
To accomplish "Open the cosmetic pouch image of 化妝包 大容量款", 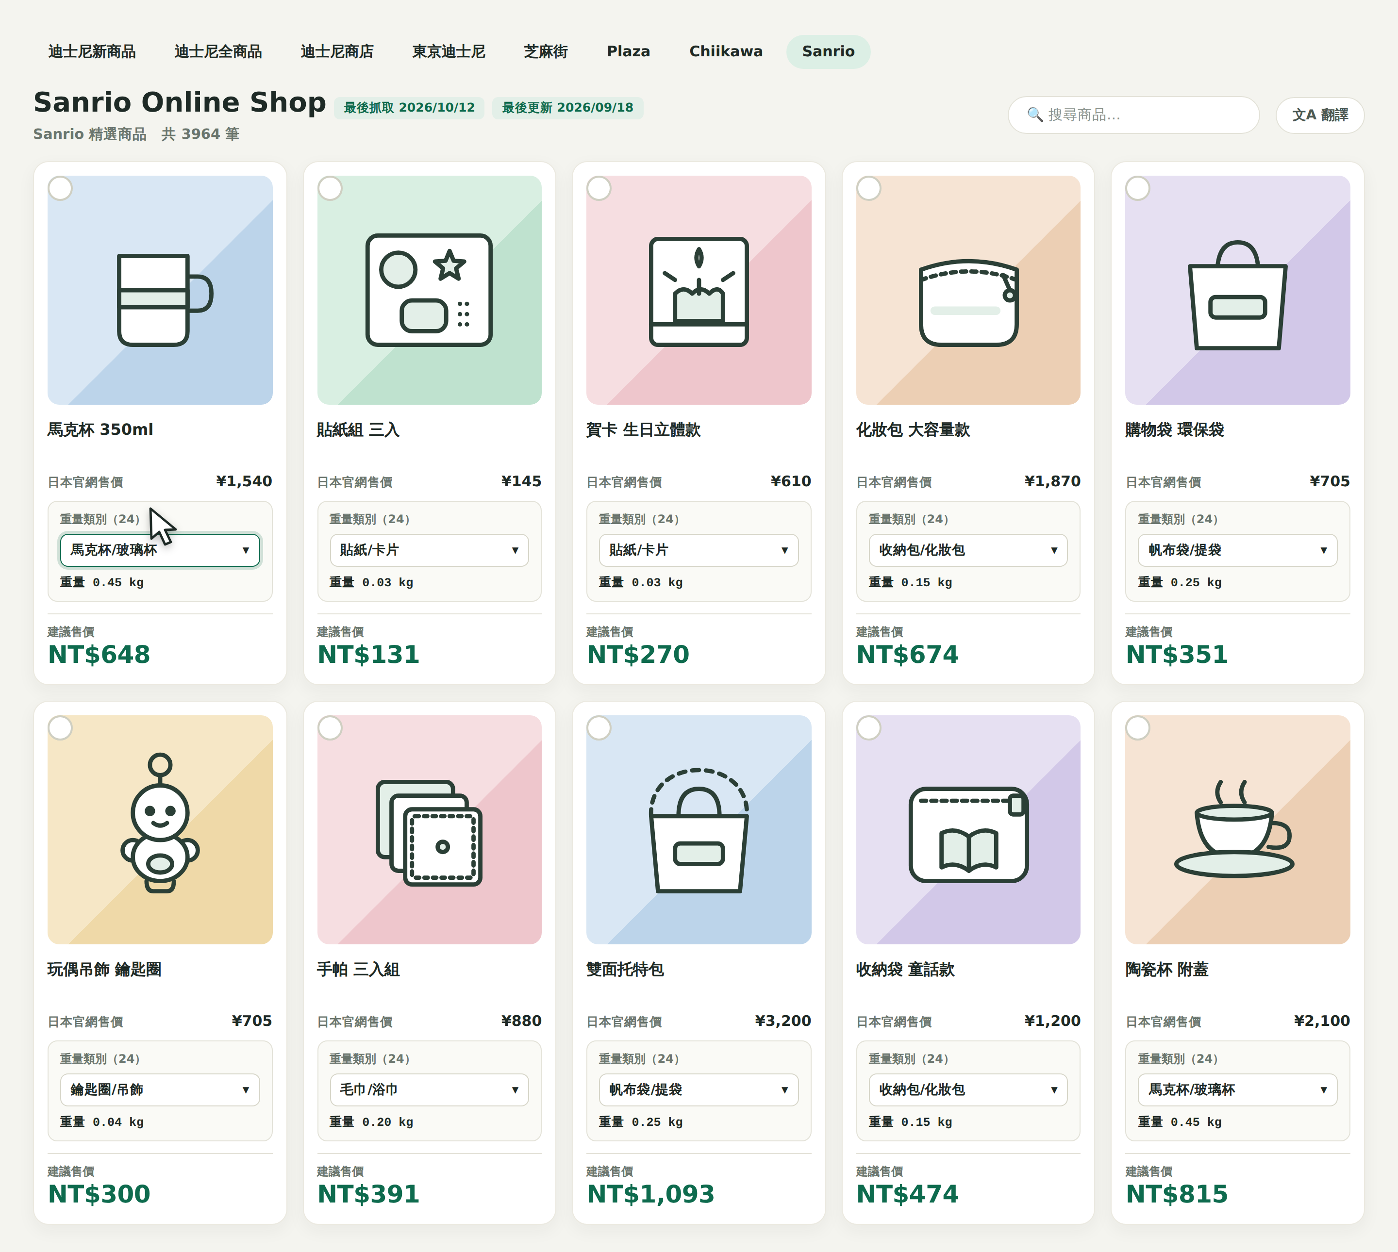I will [x=968, y=290].
